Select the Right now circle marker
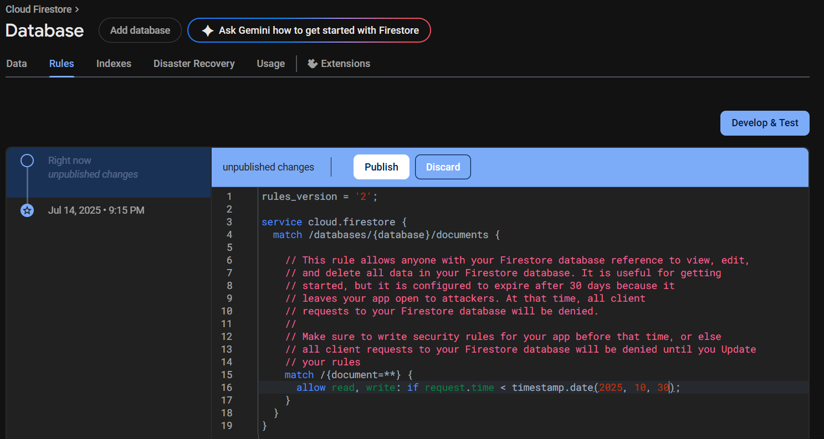The width and height of the screenshot is (824, 439). (x=27, y=161)
